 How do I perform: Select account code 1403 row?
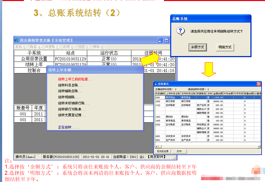coord(208,117)
